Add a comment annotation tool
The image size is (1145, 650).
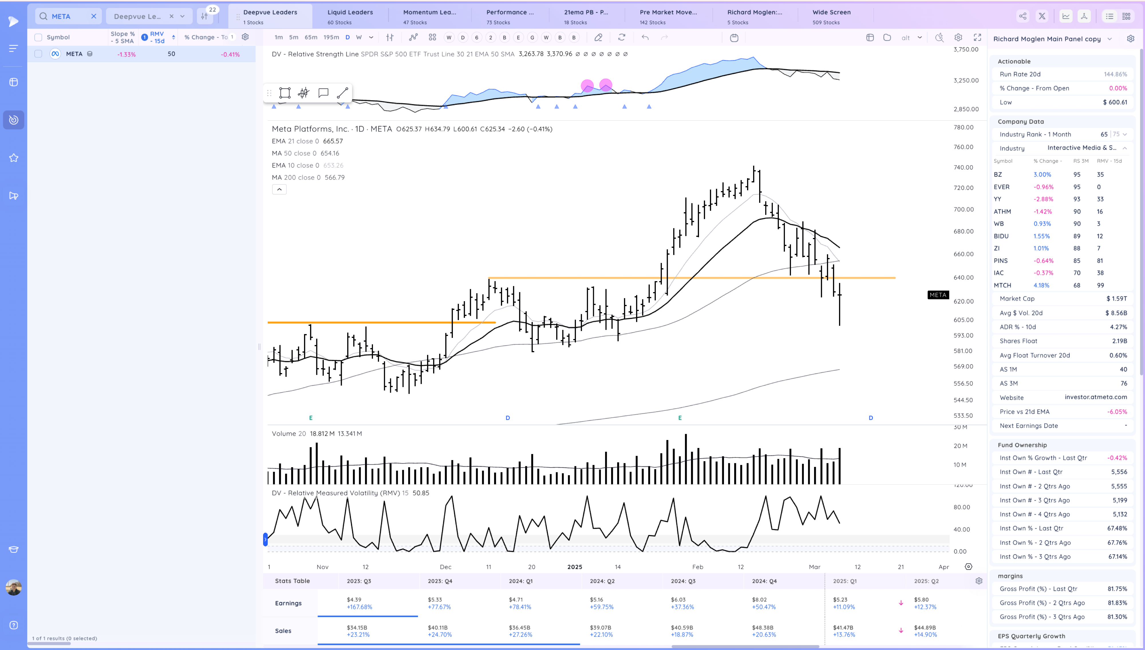pyautogui.click(x=323, y=93)
